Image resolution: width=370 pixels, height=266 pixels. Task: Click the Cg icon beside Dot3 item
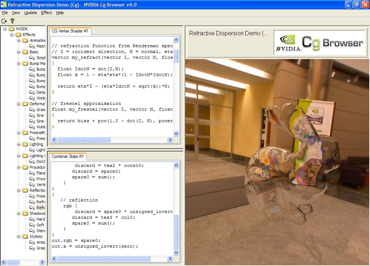point(32,162)
